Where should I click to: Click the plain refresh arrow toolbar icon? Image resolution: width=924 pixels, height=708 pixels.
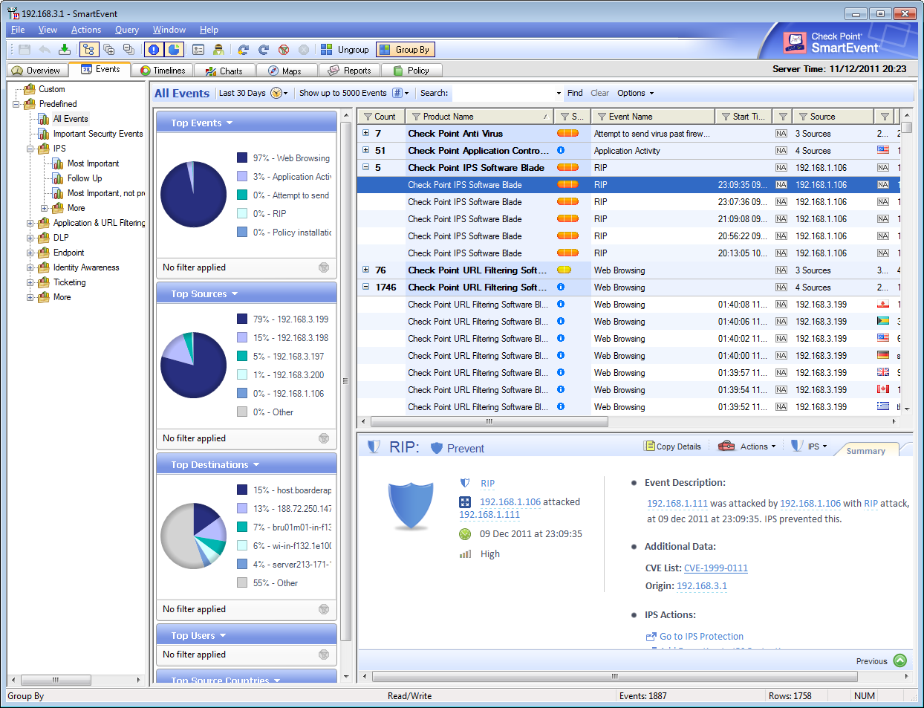[264, 50]
